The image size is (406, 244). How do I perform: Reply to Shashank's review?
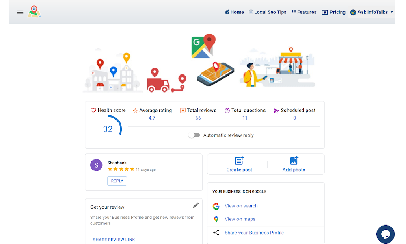pos(117,181)
